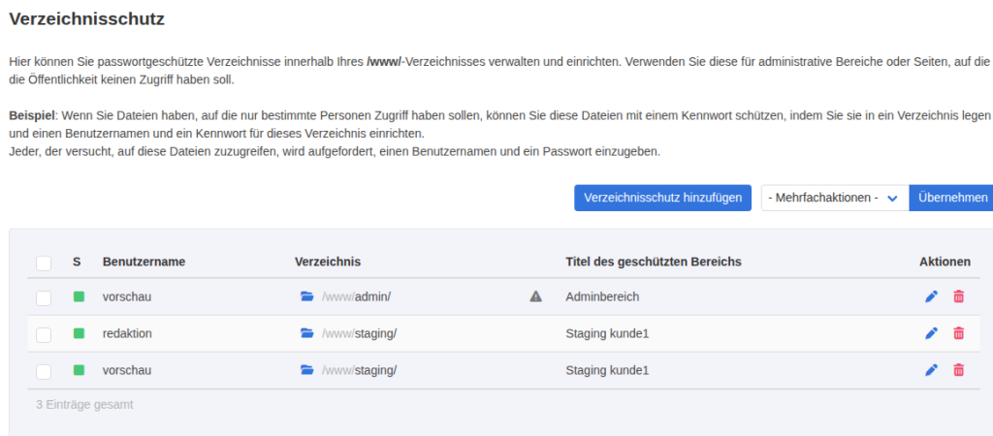Click the bold Beispiel label
The height and width of the screenshot is (436, 993).
32,116
